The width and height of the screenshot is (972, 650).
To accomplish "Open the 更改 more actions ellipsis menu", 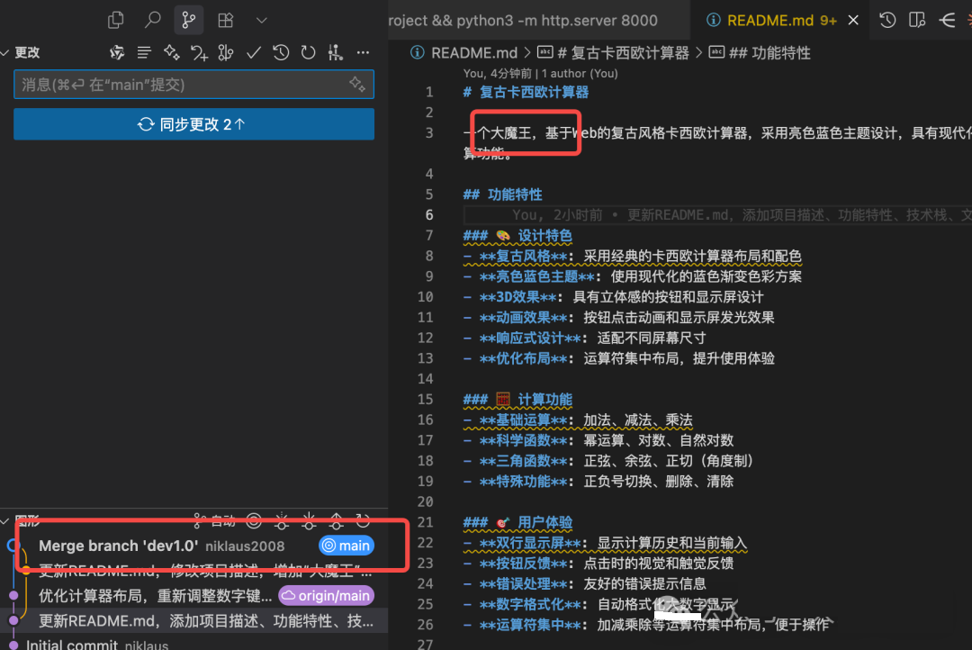I will click(x=364, y=53).
